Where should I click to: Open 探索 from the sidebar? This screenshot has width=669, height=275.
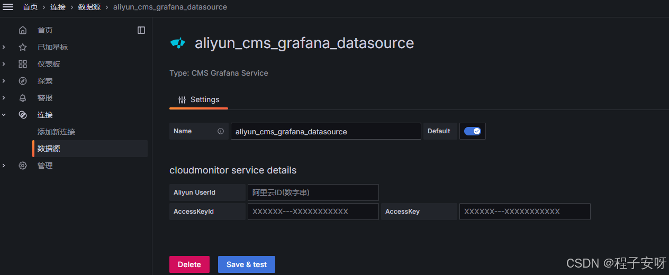(45, 81)
